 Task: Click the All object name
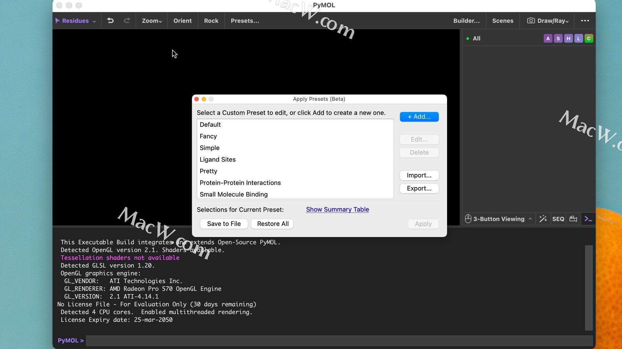pyautogui.click(x=477, y=38)
